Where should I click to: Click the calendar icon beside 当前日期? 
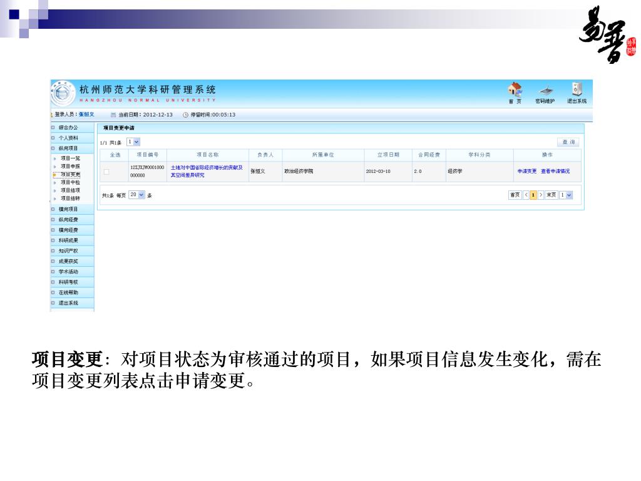point(114,115)
